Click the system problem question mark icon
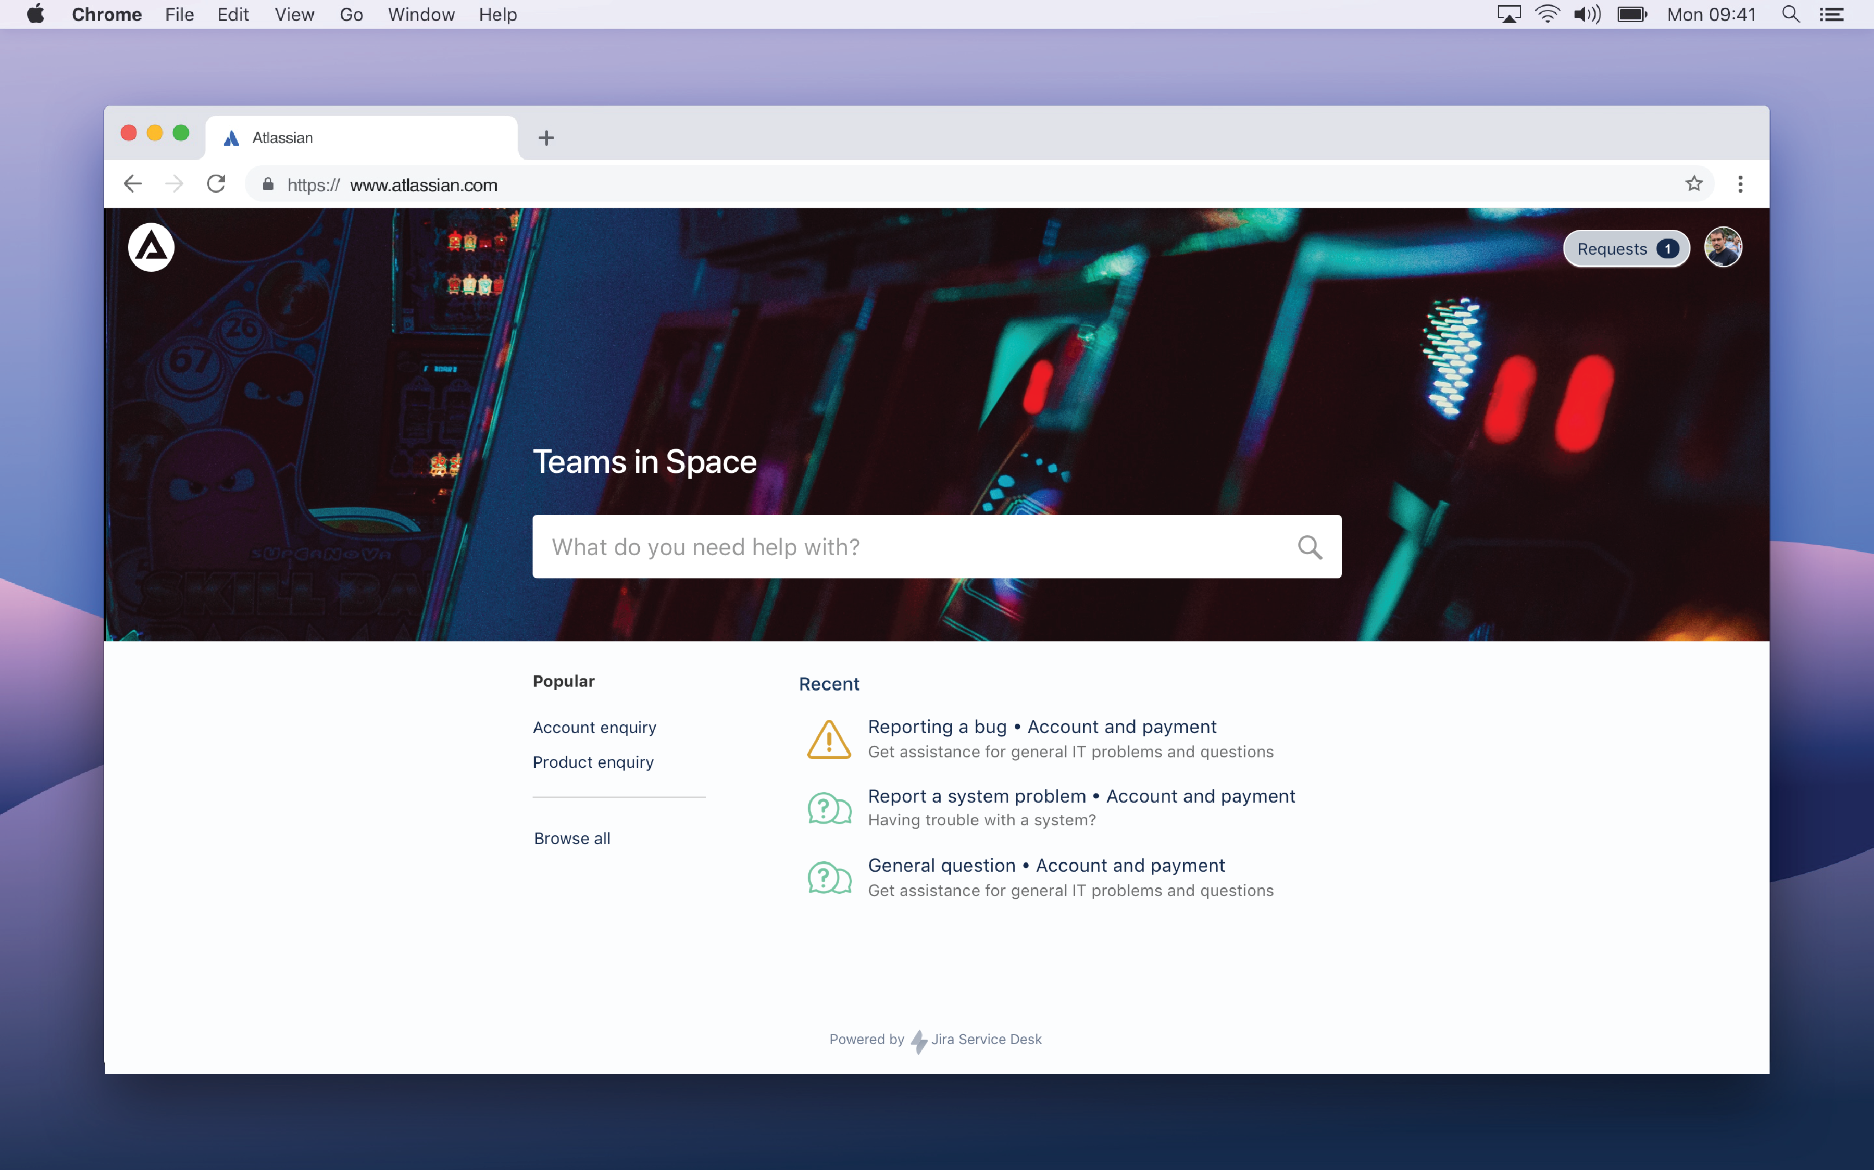 827,808
